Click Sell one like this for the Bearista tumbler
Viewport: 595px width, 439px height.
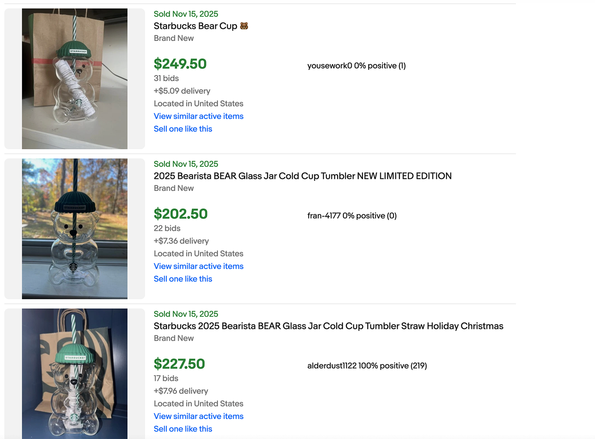(x=183, y=279)
